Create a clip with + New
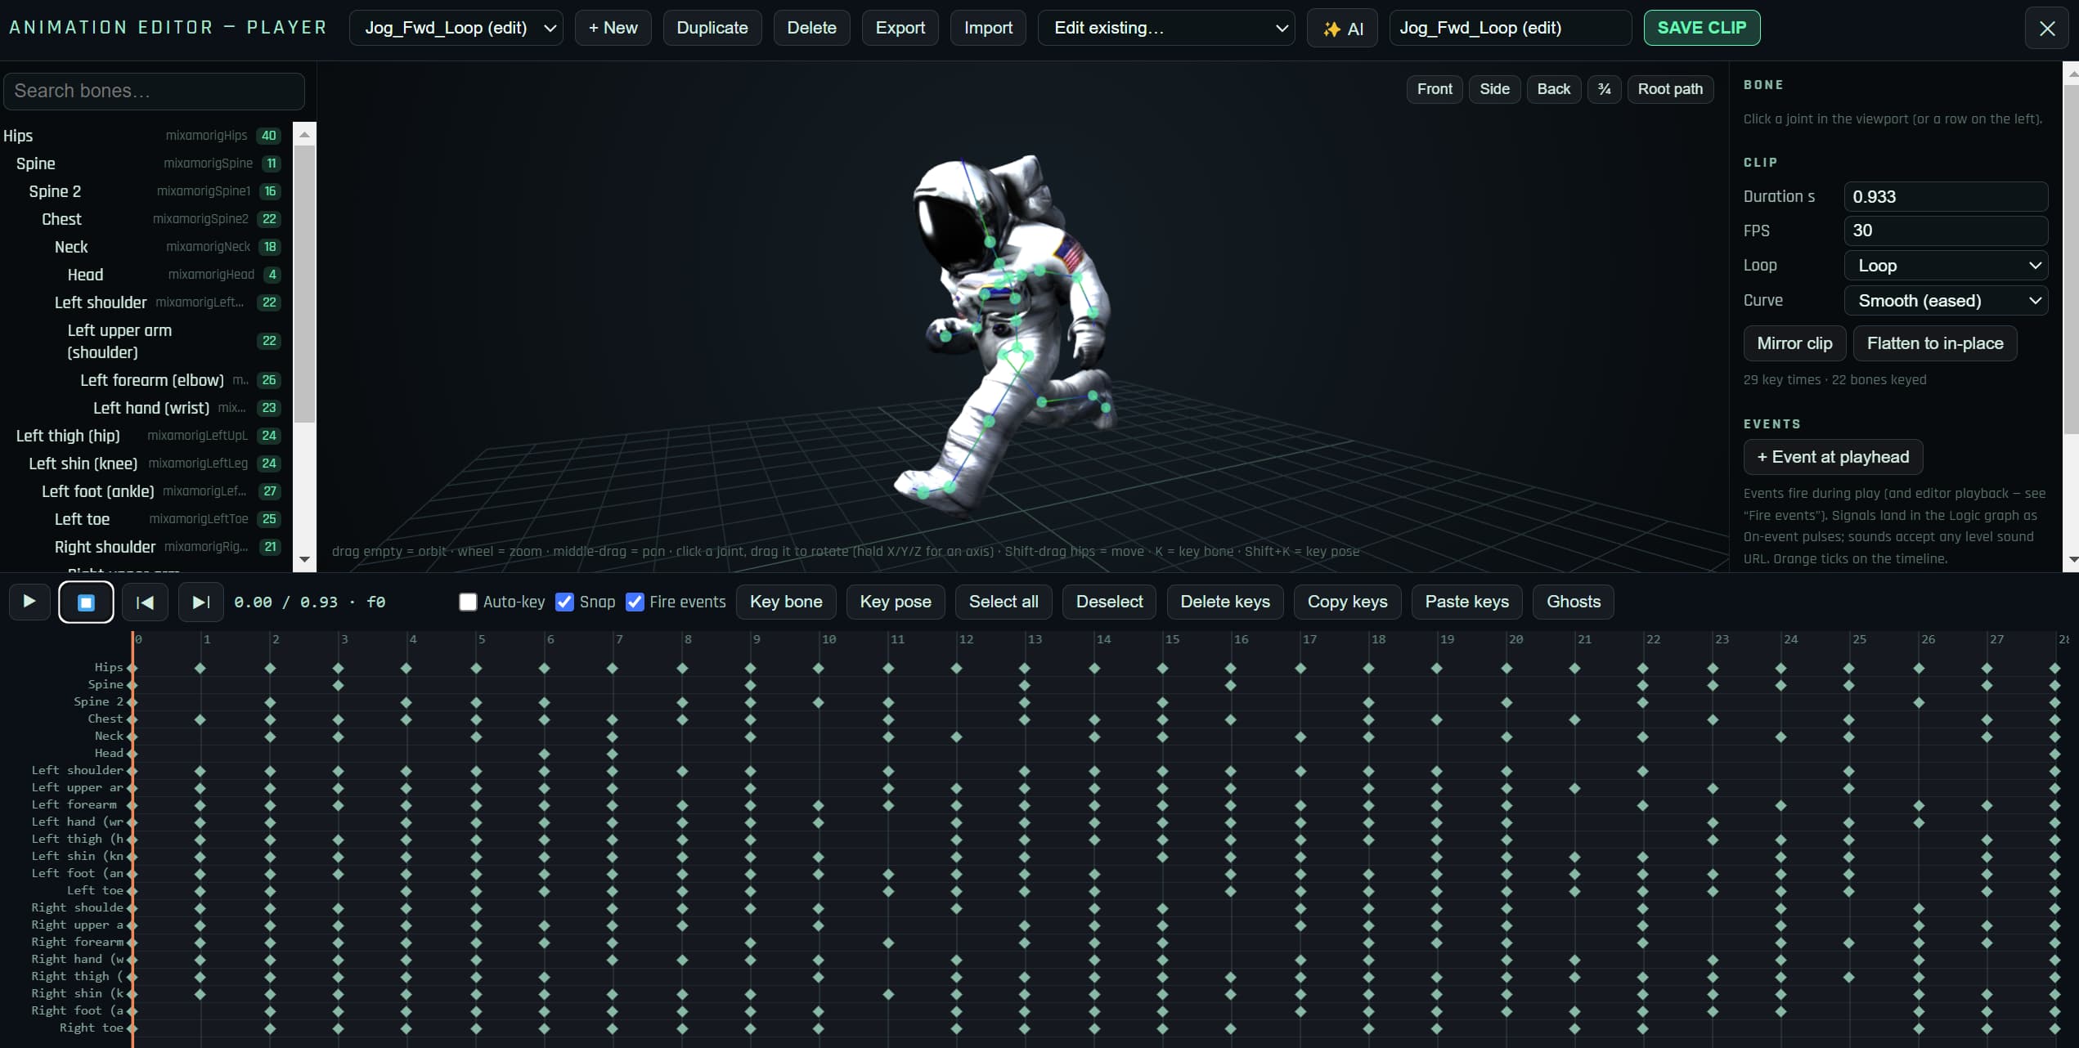 613,28
